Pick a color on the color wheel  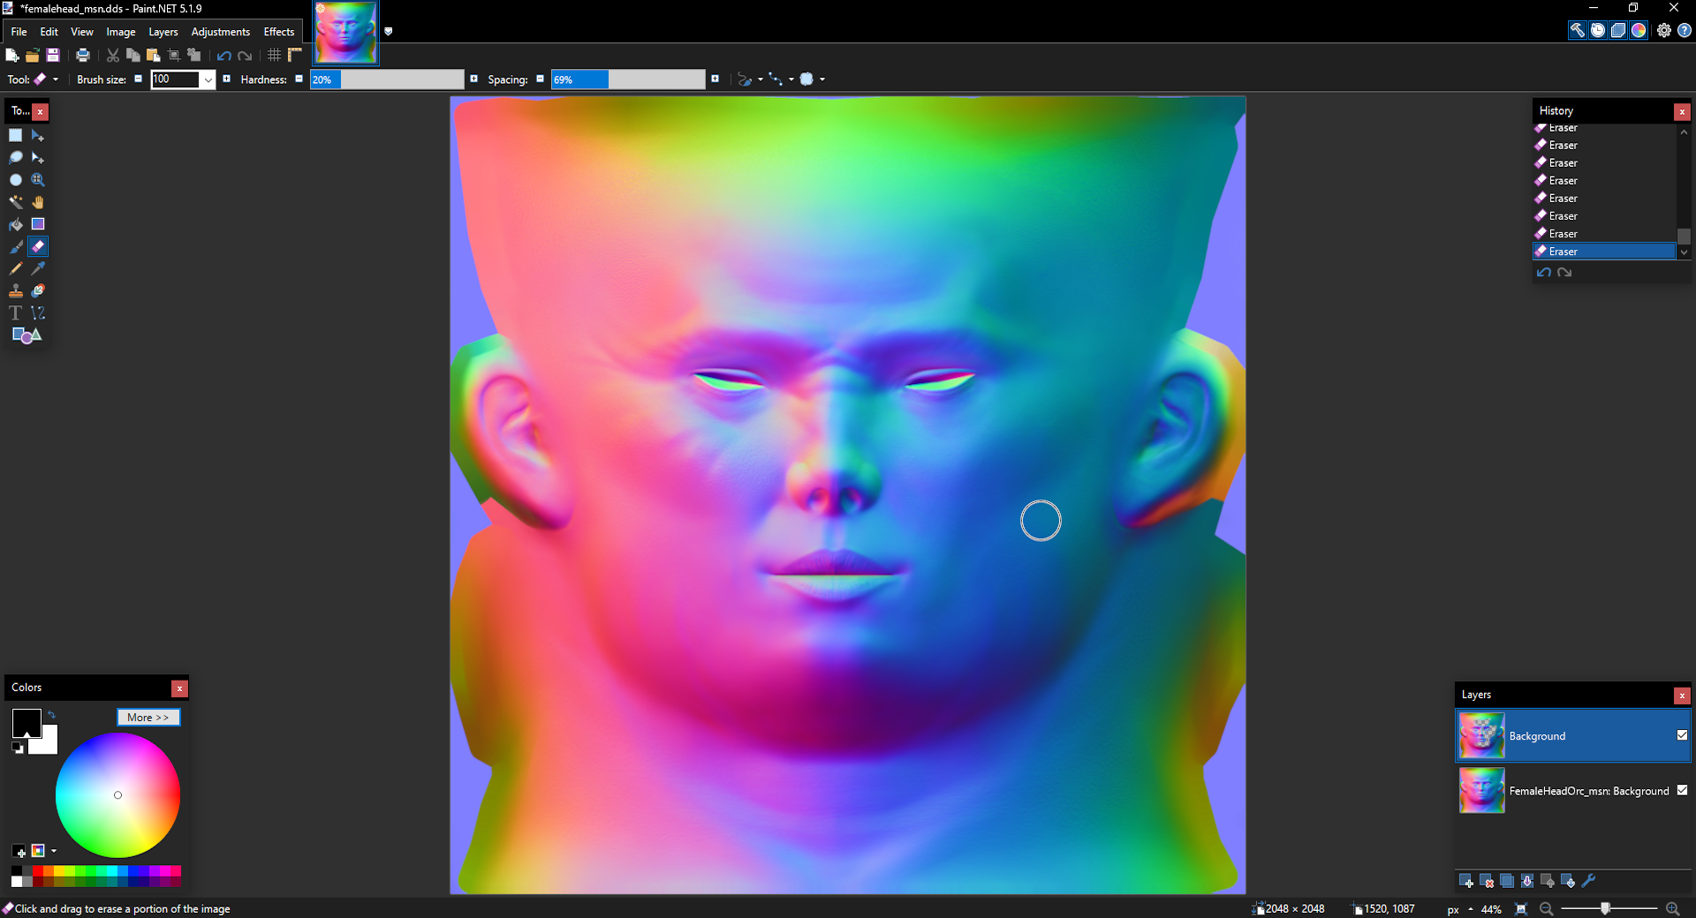117,795
